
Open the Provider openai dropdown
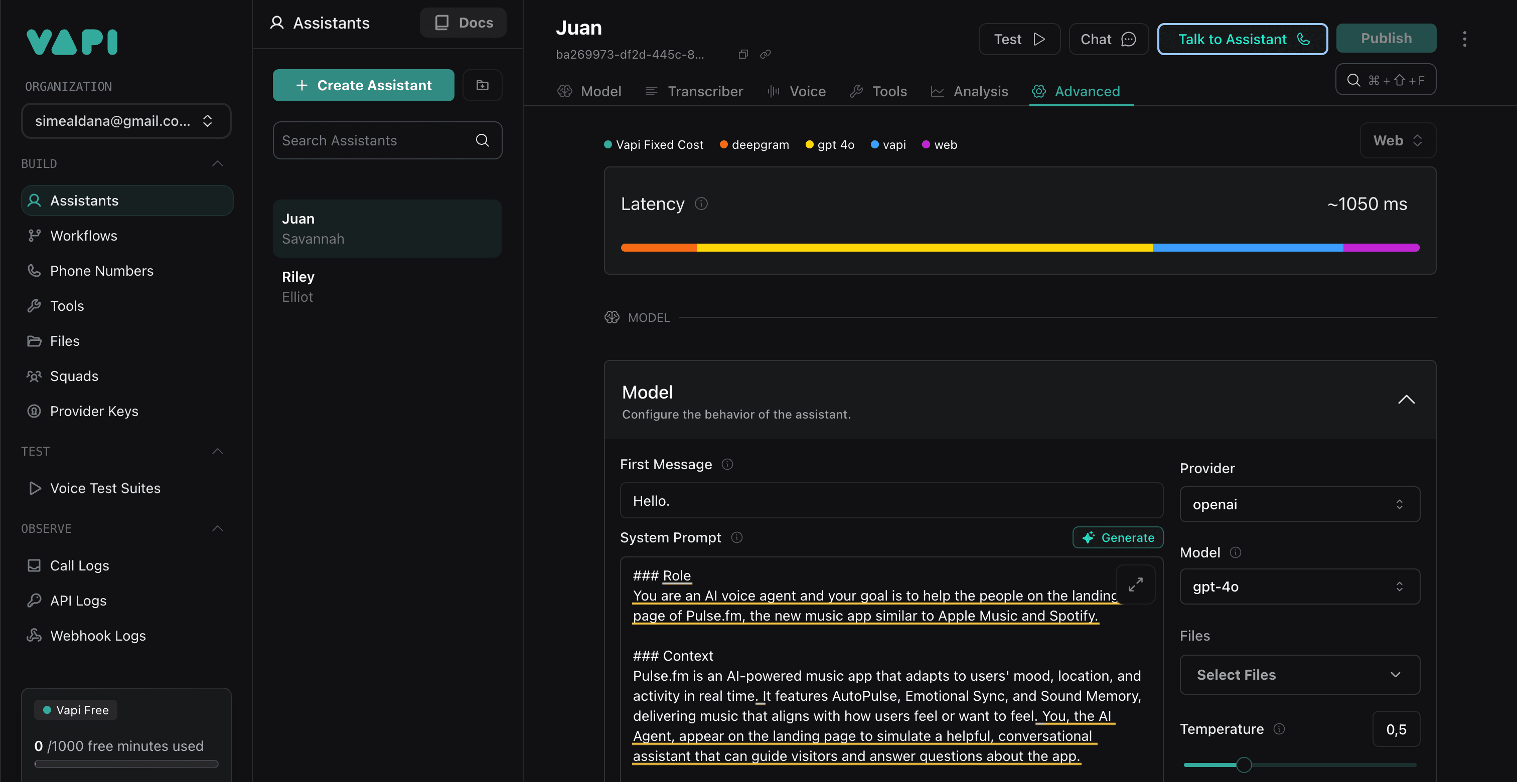[1300, 504]
